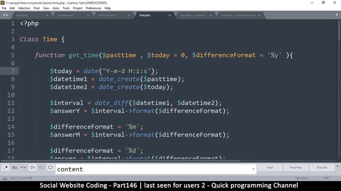Click the Find All button
This screenshot has height=191, width=341.
322,168
